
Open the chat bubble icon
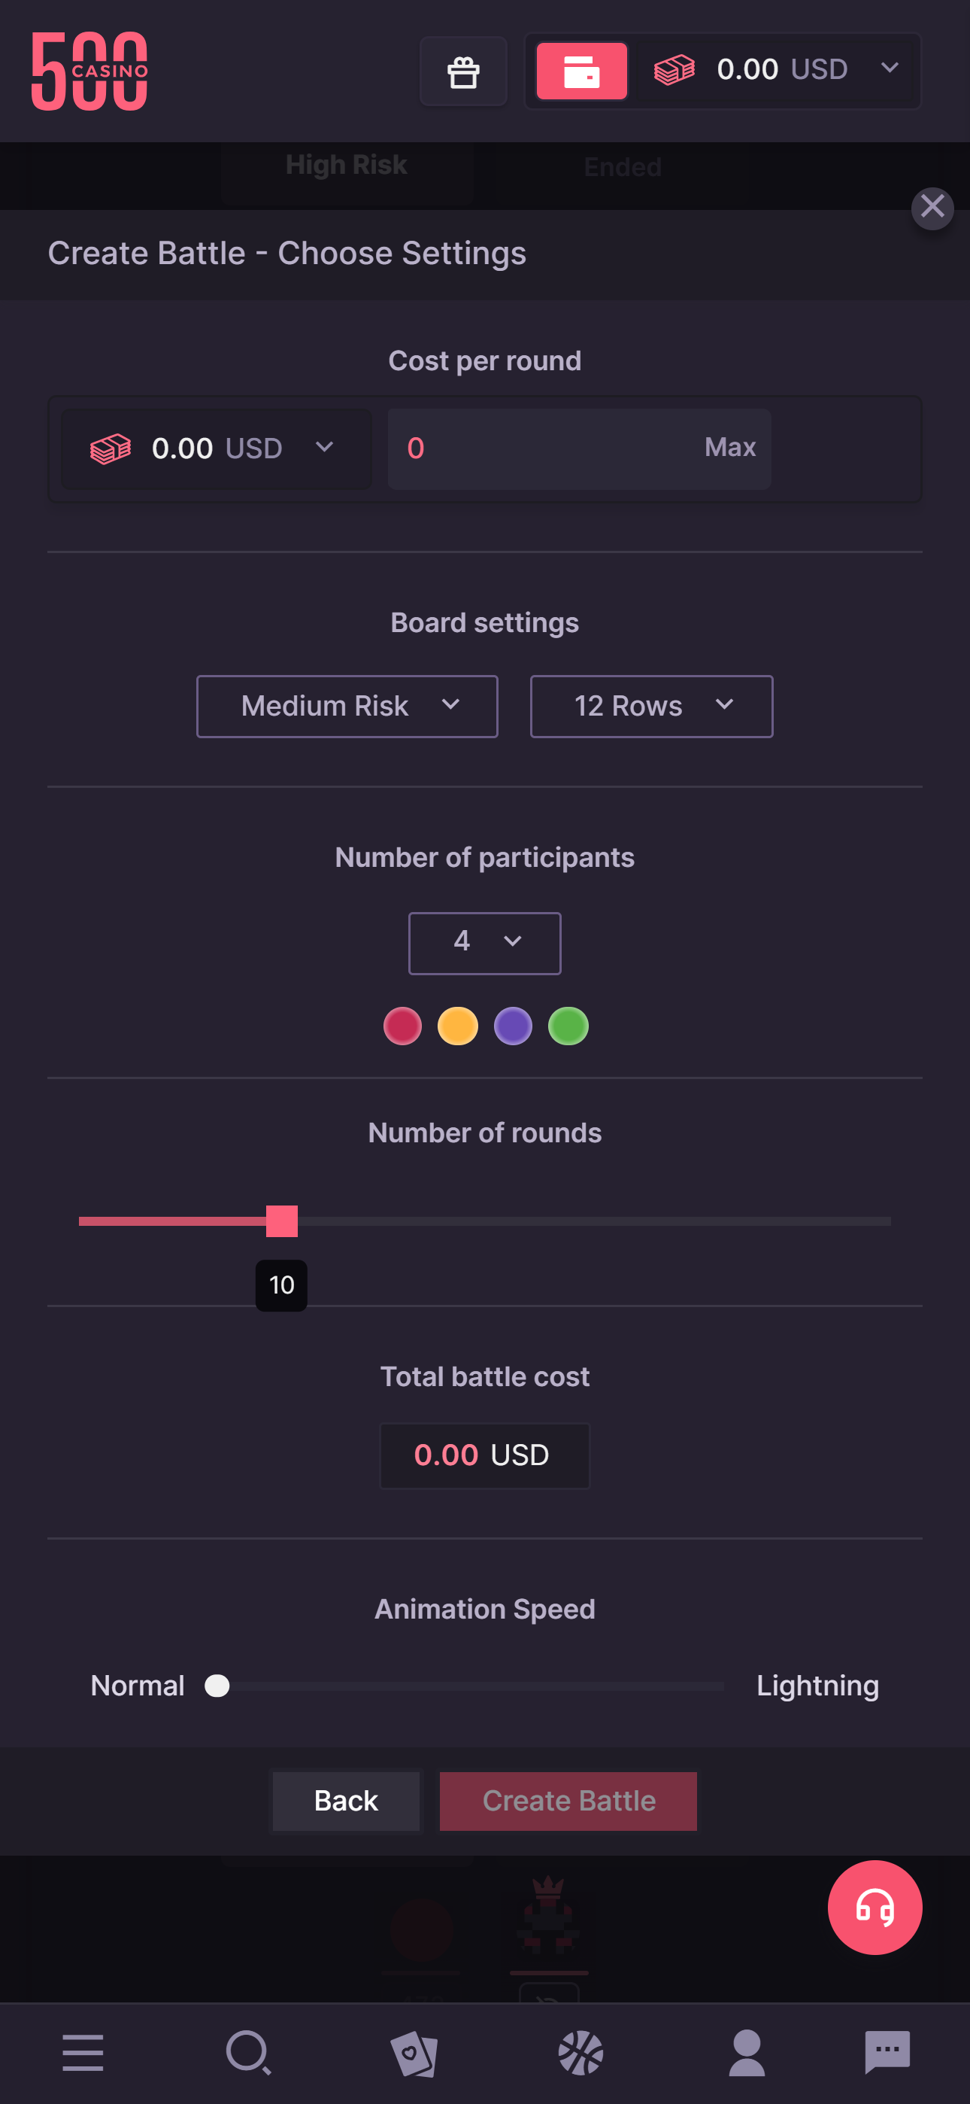(887, 2052)
